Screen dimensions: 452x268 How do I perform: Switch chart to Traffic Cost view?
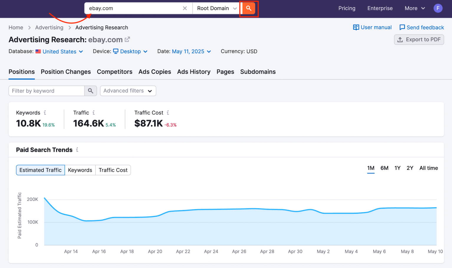(x=113, y=170)
